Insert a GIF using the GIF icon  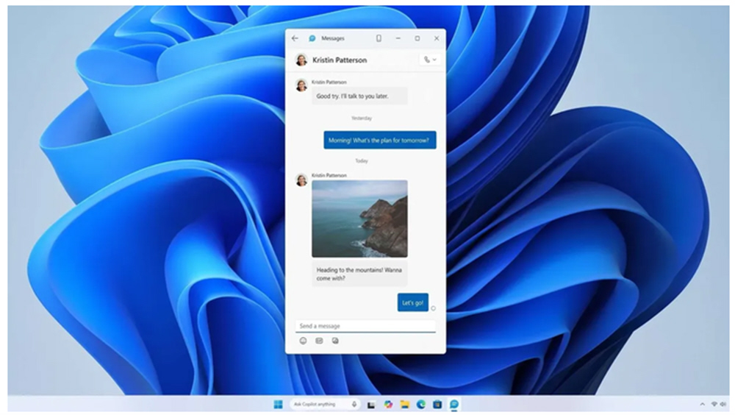click(319, 341)
